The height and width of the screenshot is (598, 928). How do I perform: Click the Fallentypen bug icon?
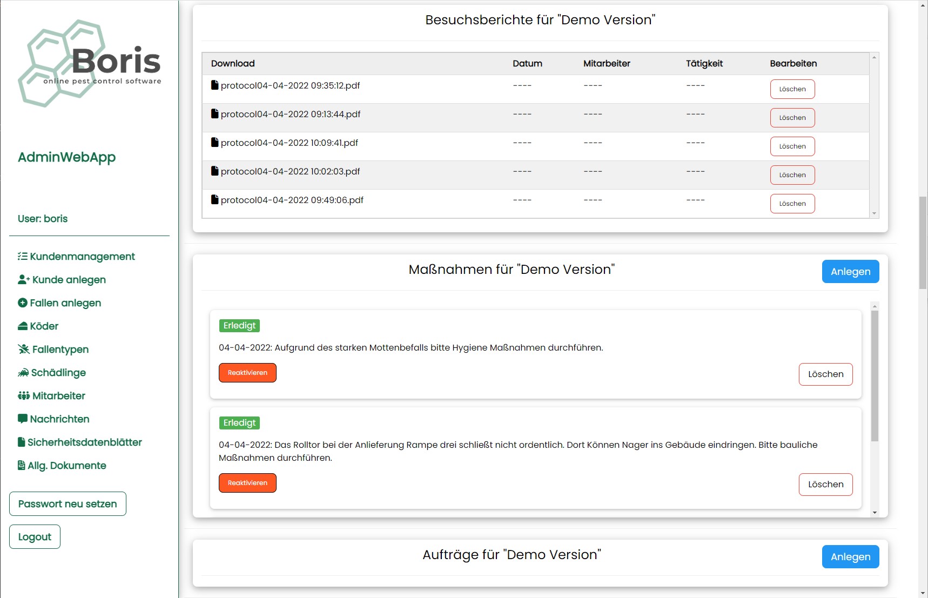coord(24,350)
